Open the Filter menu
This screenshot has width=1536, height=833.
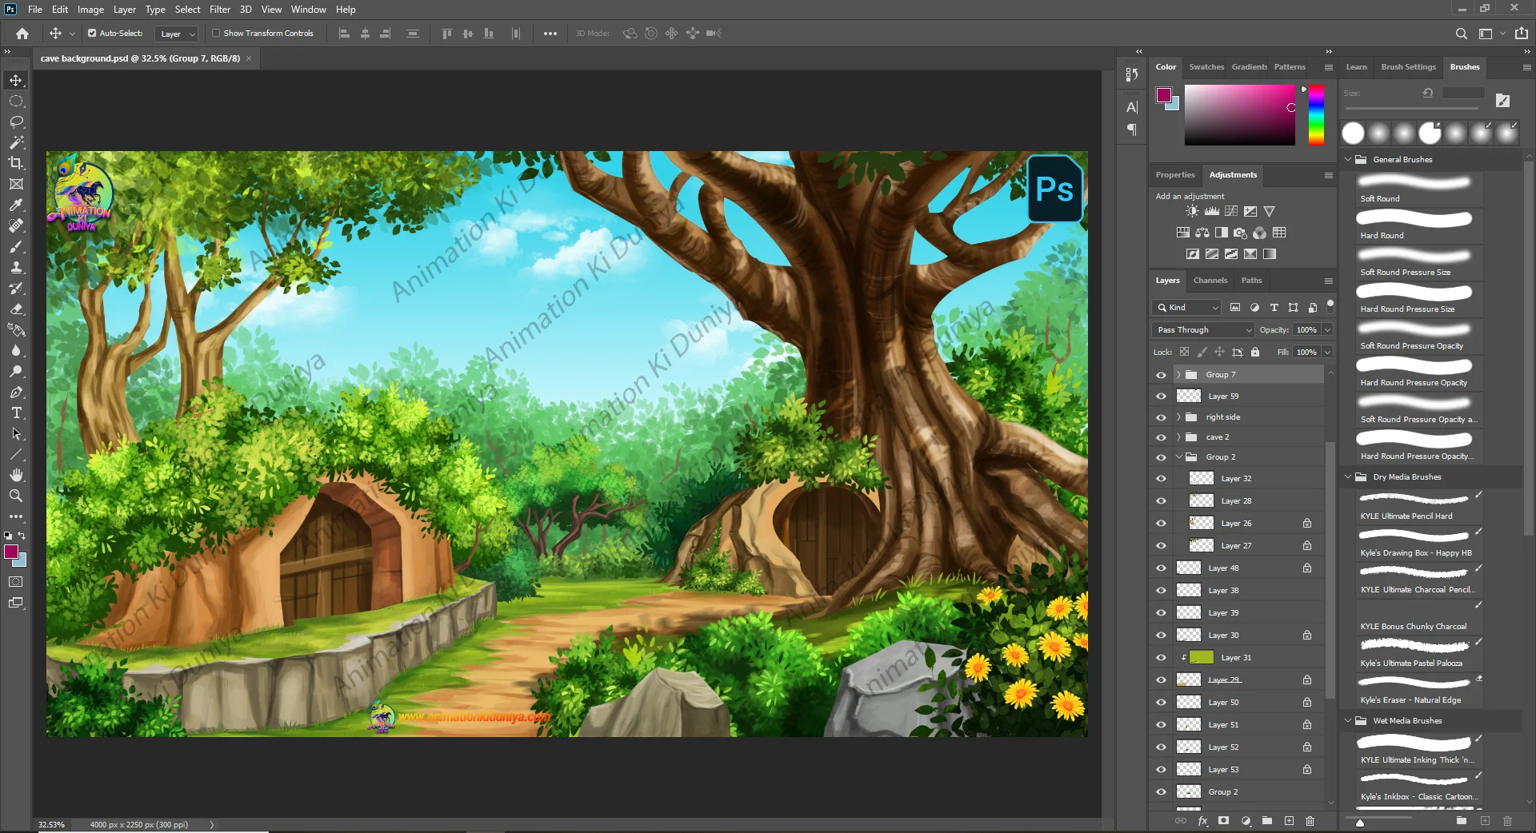pos(219,10)
